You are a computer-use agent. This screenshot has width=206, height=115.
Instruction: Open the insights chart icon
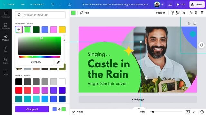[170, 4]
